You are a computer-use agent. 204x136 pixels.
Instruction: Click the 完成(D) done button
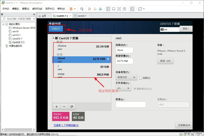point(56,29)
